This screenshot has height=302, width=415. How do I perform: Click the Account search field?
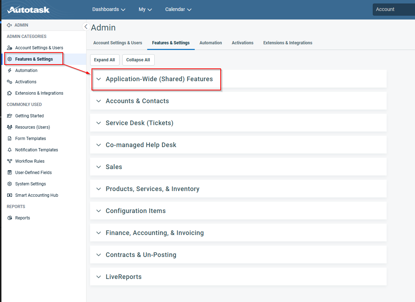click(394, 10)
